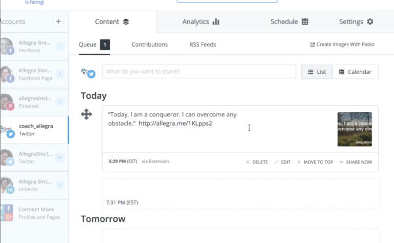The height and width of the screenshot is (243, 394).
Task: Delete the queued conqueror post
Action: (x=257, y=162)
